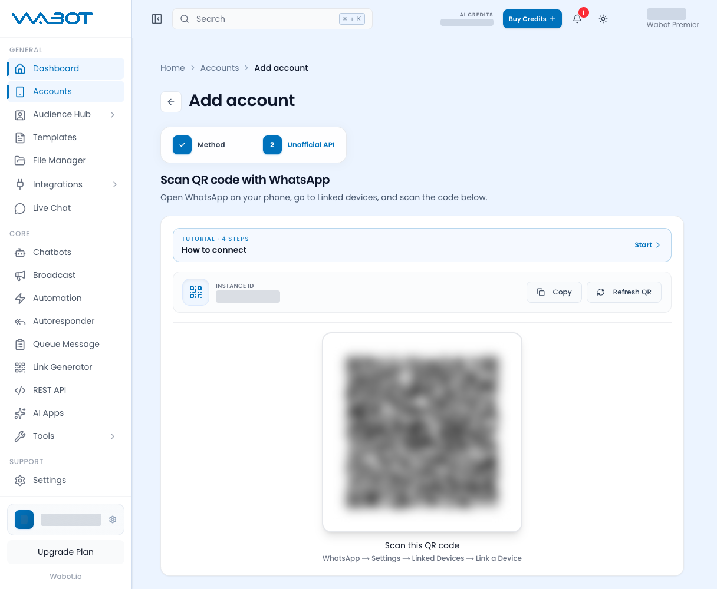Open File Manager in the sidebar
Viewport: 717px width, 589px height.
[x=66, y=160]
